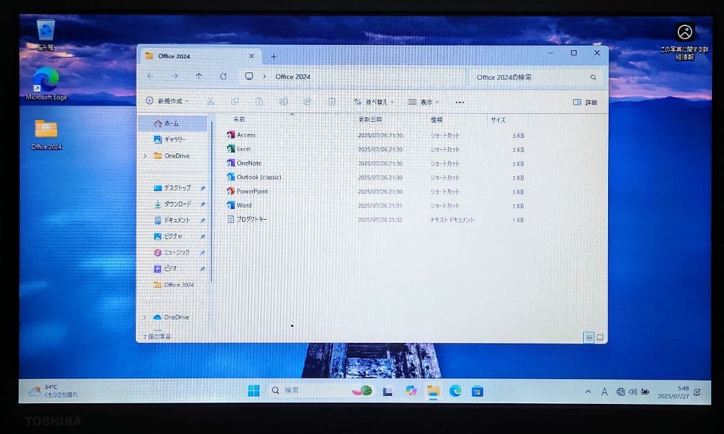Viewport: 724px width, 434px height.
Task: Open the 表示 view dropdown
Action: tap(425, 101)
